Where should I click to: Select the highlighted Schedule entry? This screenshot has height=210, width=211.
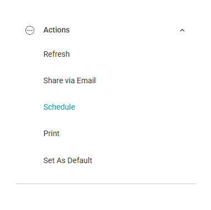point(59,107)
